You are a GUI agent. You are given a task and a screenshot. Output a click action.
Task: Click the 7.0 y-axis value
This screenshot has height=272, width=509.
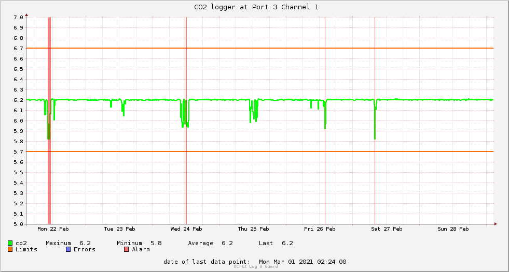(19, 18)
